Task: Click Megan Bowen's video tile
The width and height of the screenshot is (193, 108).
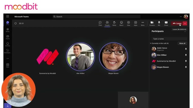Action: tap(113, 57)
